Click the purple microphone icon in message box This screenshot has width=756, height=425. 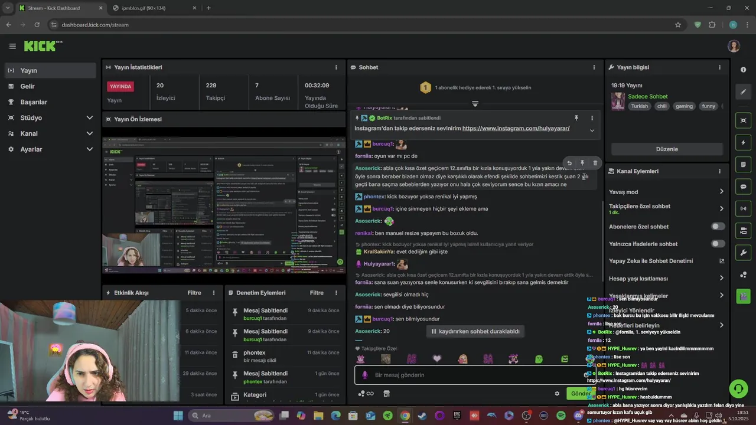(364, 375)
